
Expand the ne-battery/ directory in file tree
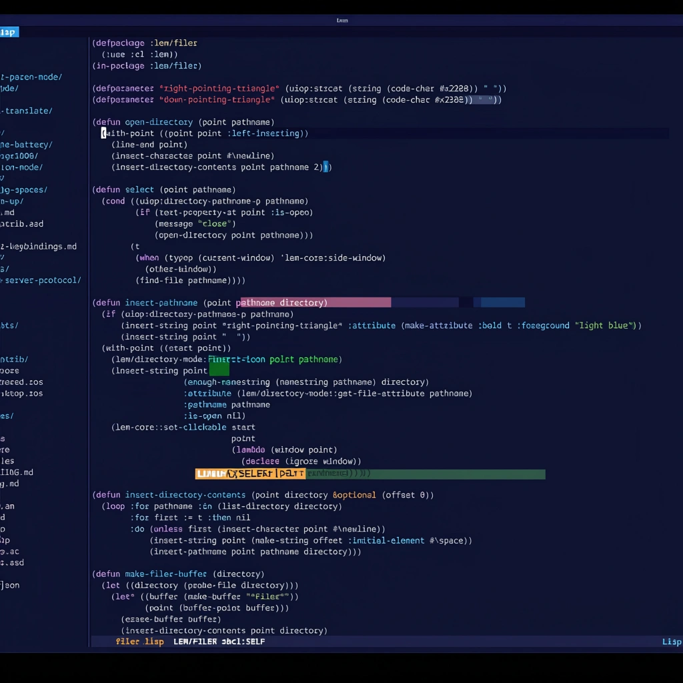point(27,145)
